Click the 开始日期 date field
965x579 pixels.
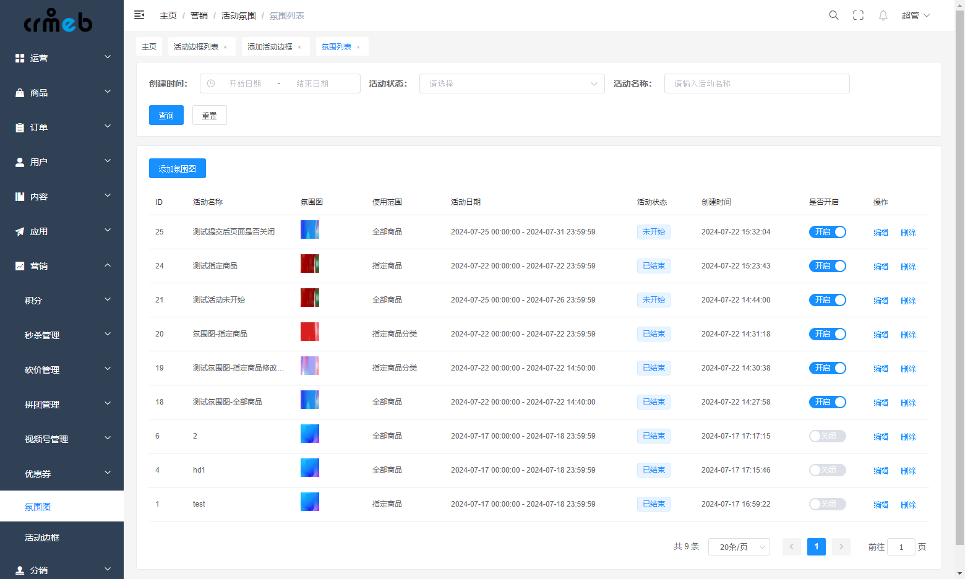[245, 84]
